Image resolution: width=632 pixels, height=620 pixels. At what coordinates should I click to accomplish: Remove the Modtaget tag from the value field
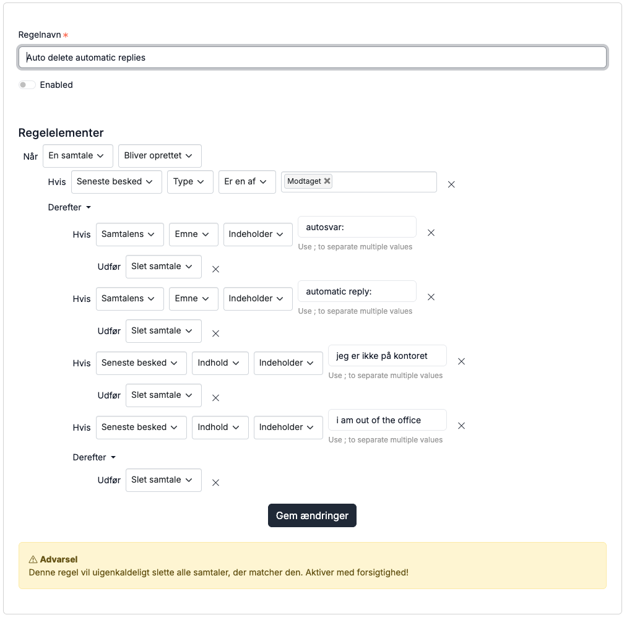point(327,181)
